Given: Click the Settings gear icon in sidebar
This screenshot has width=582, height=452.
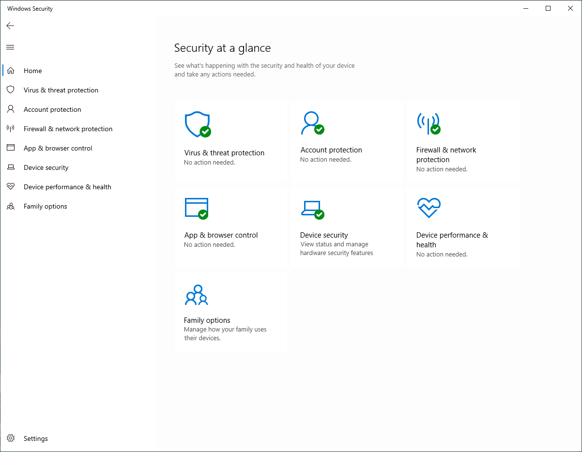Looking at the screenshot, I should pos(11,438).
